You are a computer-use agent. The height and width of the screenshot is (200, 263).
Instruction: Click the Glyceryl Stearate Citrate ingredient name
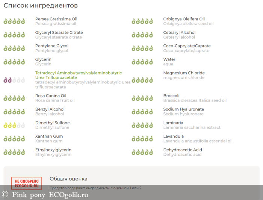59,33
